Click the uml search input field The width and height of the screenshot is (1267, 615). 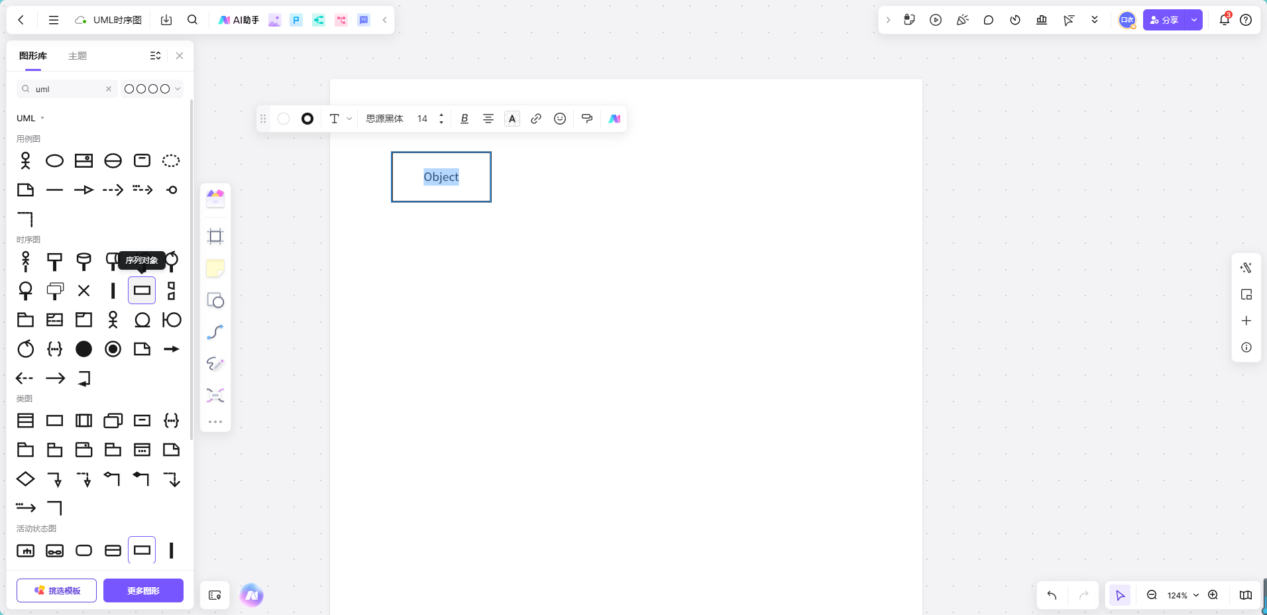tap(66, 89)
